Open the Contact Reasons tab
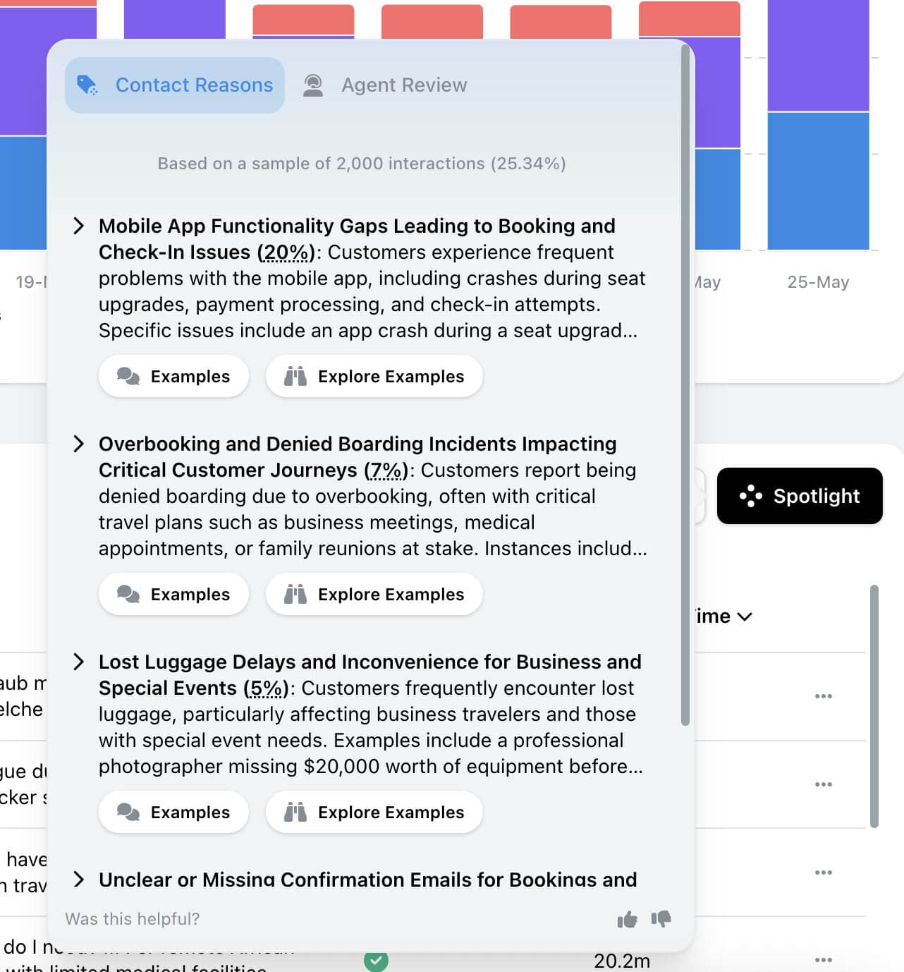The image size is (904, 972). pyautogui.click(x=175, y=85)
